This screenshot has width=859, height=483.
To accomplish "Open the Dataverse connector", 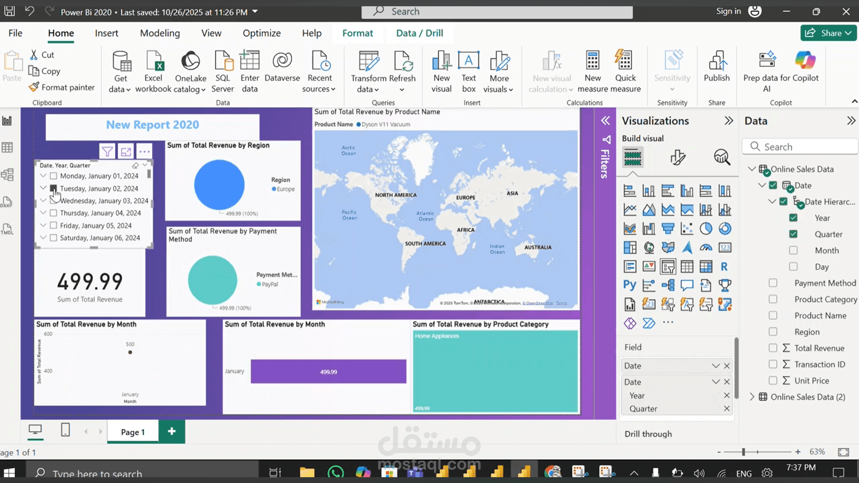I will 282,67.
